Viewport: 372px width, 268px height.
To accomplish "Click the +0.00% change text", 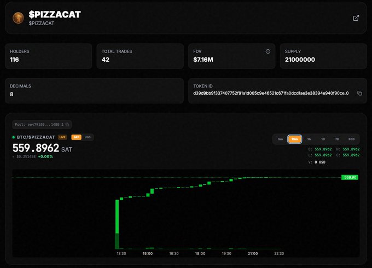I will coord(45,156).
